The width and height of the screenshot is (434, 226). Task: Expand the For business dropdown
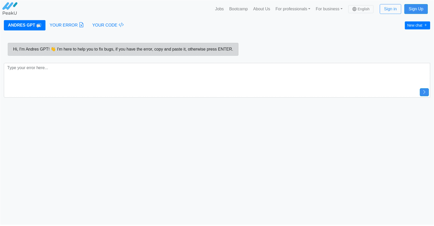[x=329, y=9]
